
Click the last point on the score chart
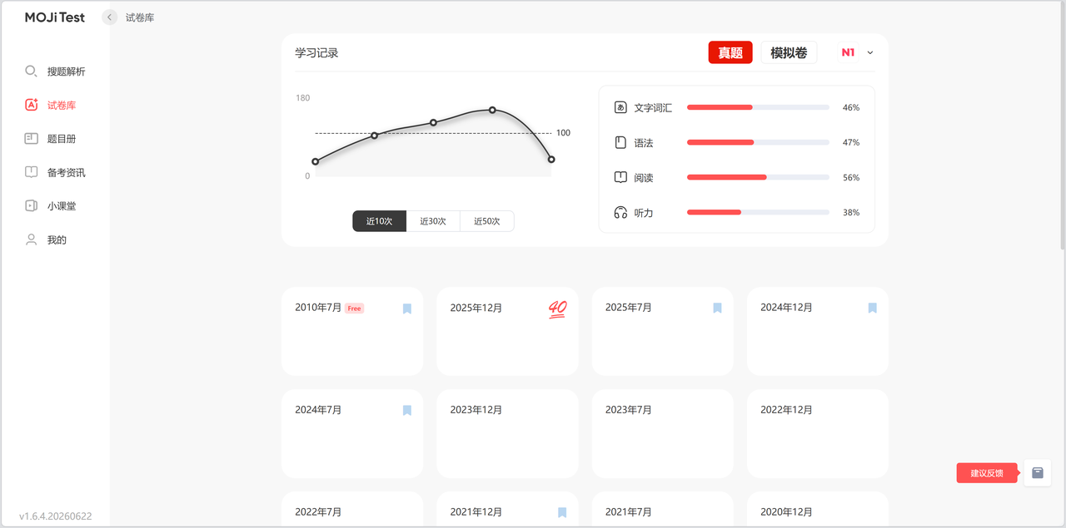click(551, 159)
